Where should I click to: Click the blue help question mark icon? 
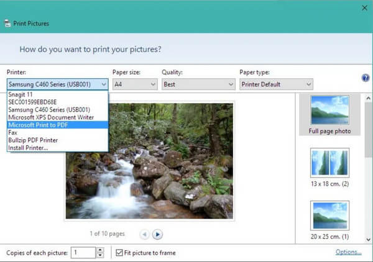(366, 78)
